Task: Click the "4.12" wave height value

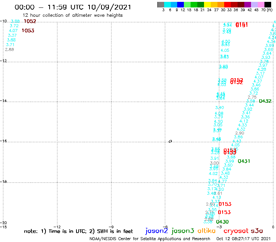Action: [244, 121]
